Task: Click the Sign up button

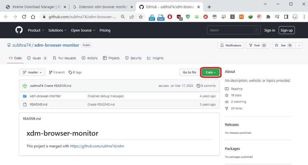Action: 286,30
